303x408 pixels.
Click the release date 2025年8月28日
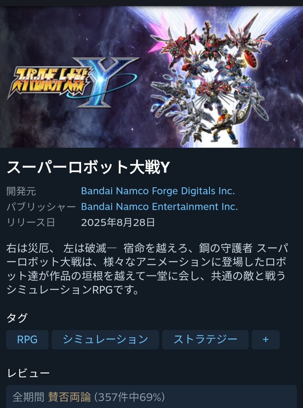(118, 222)
